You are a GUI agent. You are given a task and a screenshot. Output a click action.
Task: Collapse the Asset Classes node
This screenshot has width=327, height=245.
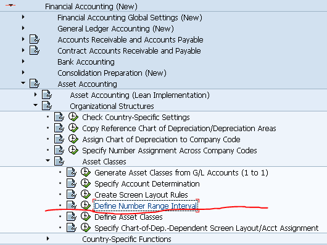(48, 161)
